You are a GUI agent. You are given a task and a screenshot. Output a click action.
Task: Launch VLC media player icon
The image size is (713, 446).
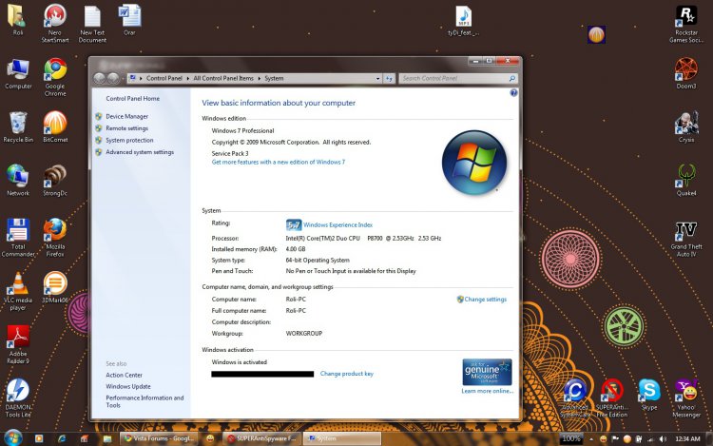(x=18, y=291)
